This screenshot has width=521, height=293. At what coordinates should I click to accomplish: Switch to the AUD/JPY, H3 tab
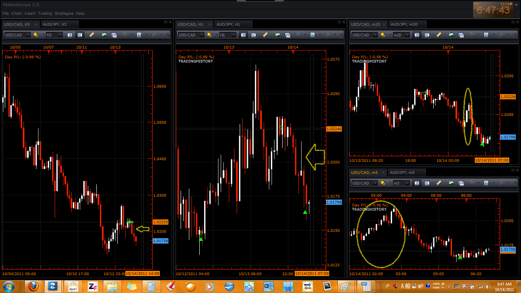[x=60, y=24]
